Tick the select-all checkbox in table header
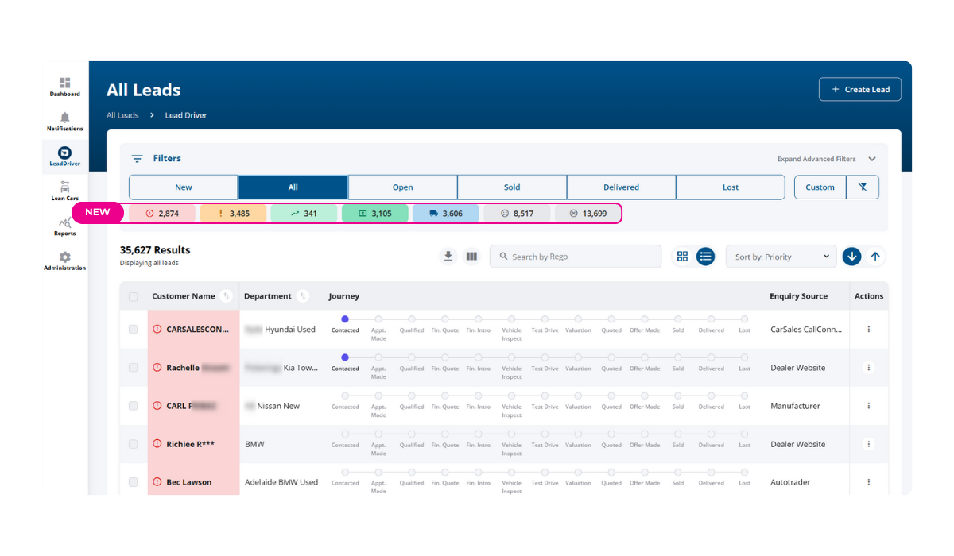Screen dimensions: 954x556 coord(134,296)
